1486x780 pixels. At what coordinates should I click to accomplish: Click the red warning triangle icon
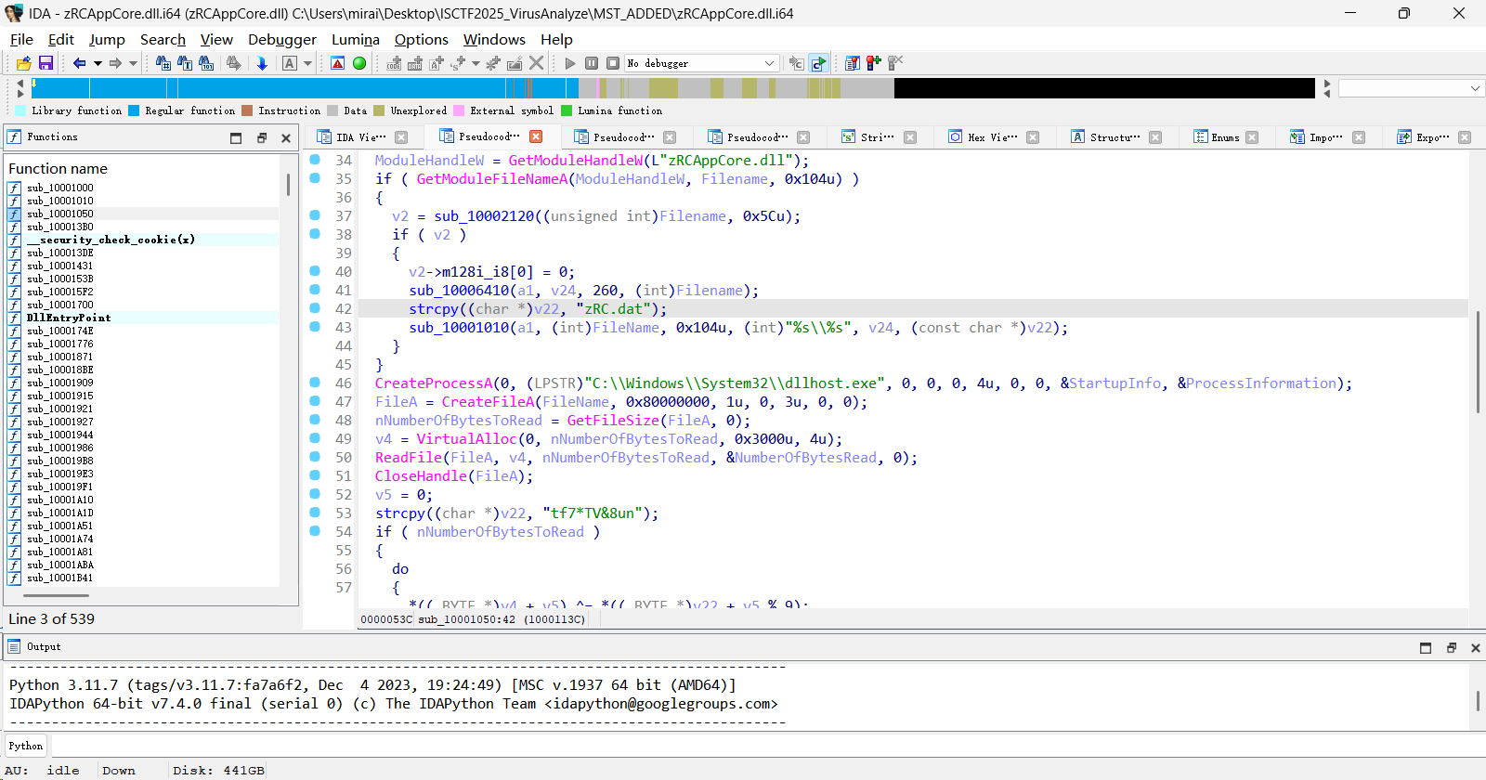tap(337, 63)
